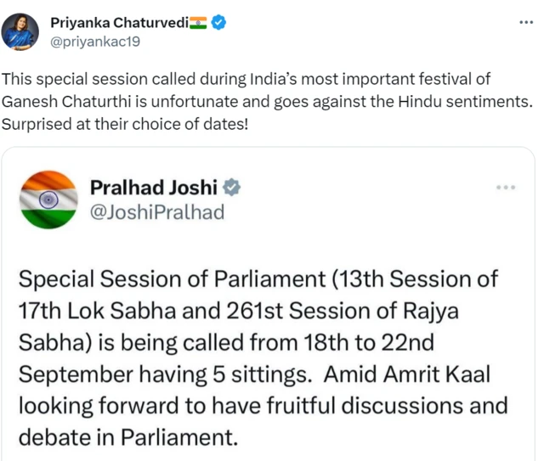Open the @priyankac19 handle link

pyautogui.click(x=95, y=41)
